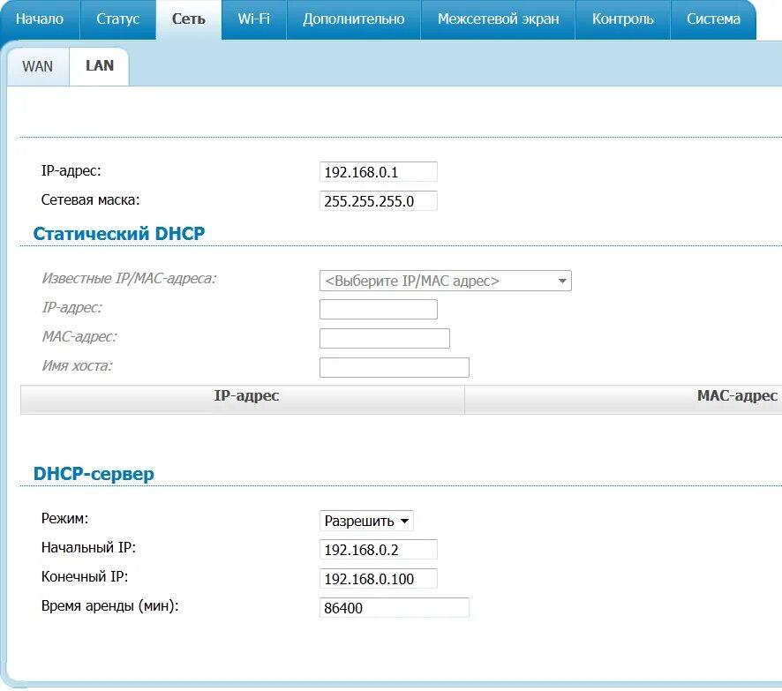The image size is (782, 691).
Task: Open the Система tab
Action: [714, 19]
